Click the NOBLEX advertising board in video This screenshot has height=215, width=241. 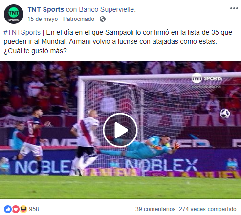click(x=161, y=165)
